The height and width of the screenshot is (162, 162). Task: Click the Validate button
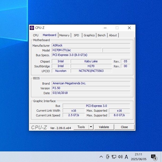pos(104,127)
